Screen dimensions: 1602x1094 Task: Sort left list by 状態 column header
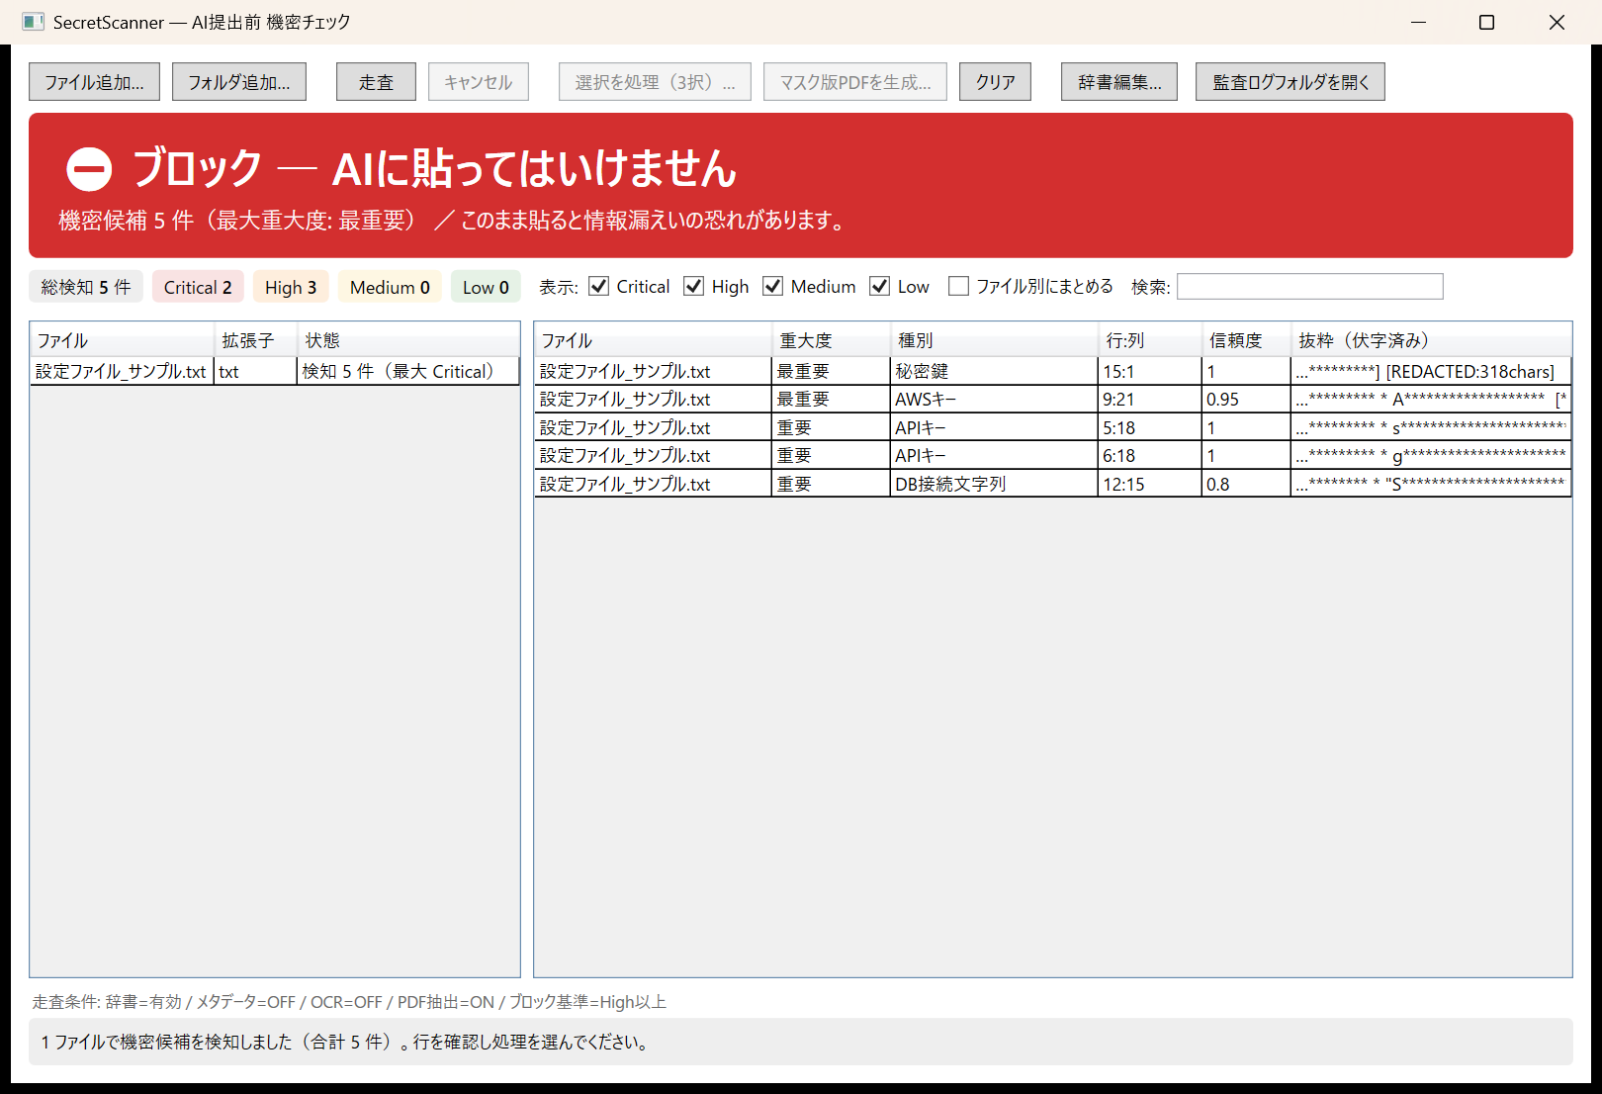(x=408, y=340)
